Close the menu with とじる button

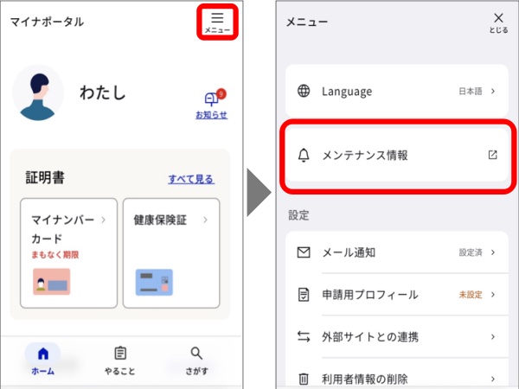[498, 22]
